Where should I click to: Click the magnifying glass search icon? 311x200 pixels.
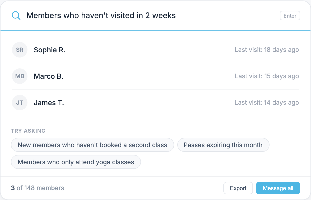click(x=16, y=16)
